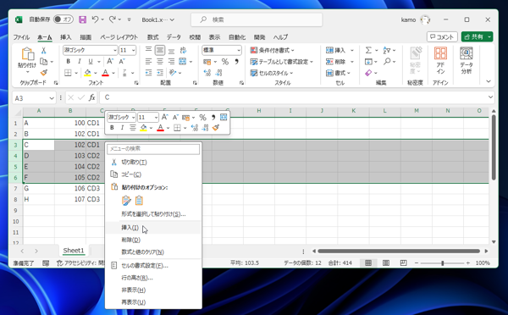
Task: Click ribbon 書式 cells button
Action: (x=338, y=73)
